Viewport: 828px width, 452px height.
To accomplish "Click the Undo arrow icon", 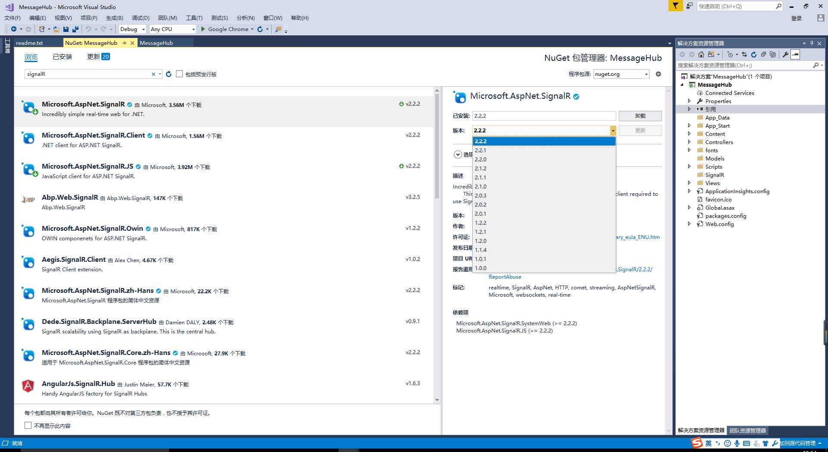I will pos(88,29).
